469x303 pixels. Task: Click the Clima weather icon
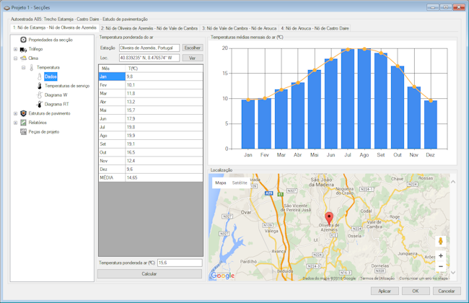pyautogui.click(x=24, y=58)
